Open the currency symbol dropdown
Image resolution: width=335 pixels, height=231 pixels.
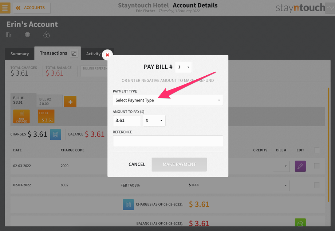[154, 120]
